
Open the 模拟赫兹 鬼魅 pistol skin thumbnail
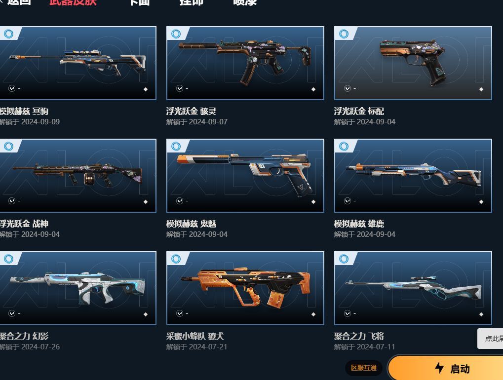click(x=245, y=175)
